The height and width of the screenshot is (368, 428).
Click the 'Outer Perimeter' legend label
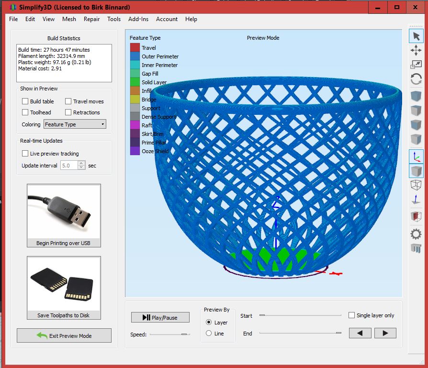point(160,56)
